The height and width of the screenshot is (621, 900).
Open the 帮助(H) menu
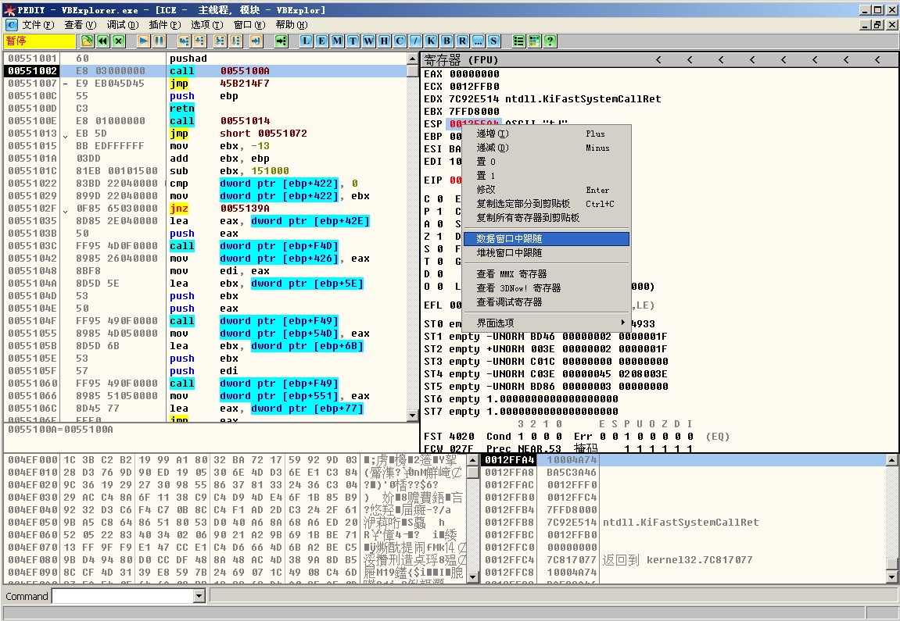(292, 25)
